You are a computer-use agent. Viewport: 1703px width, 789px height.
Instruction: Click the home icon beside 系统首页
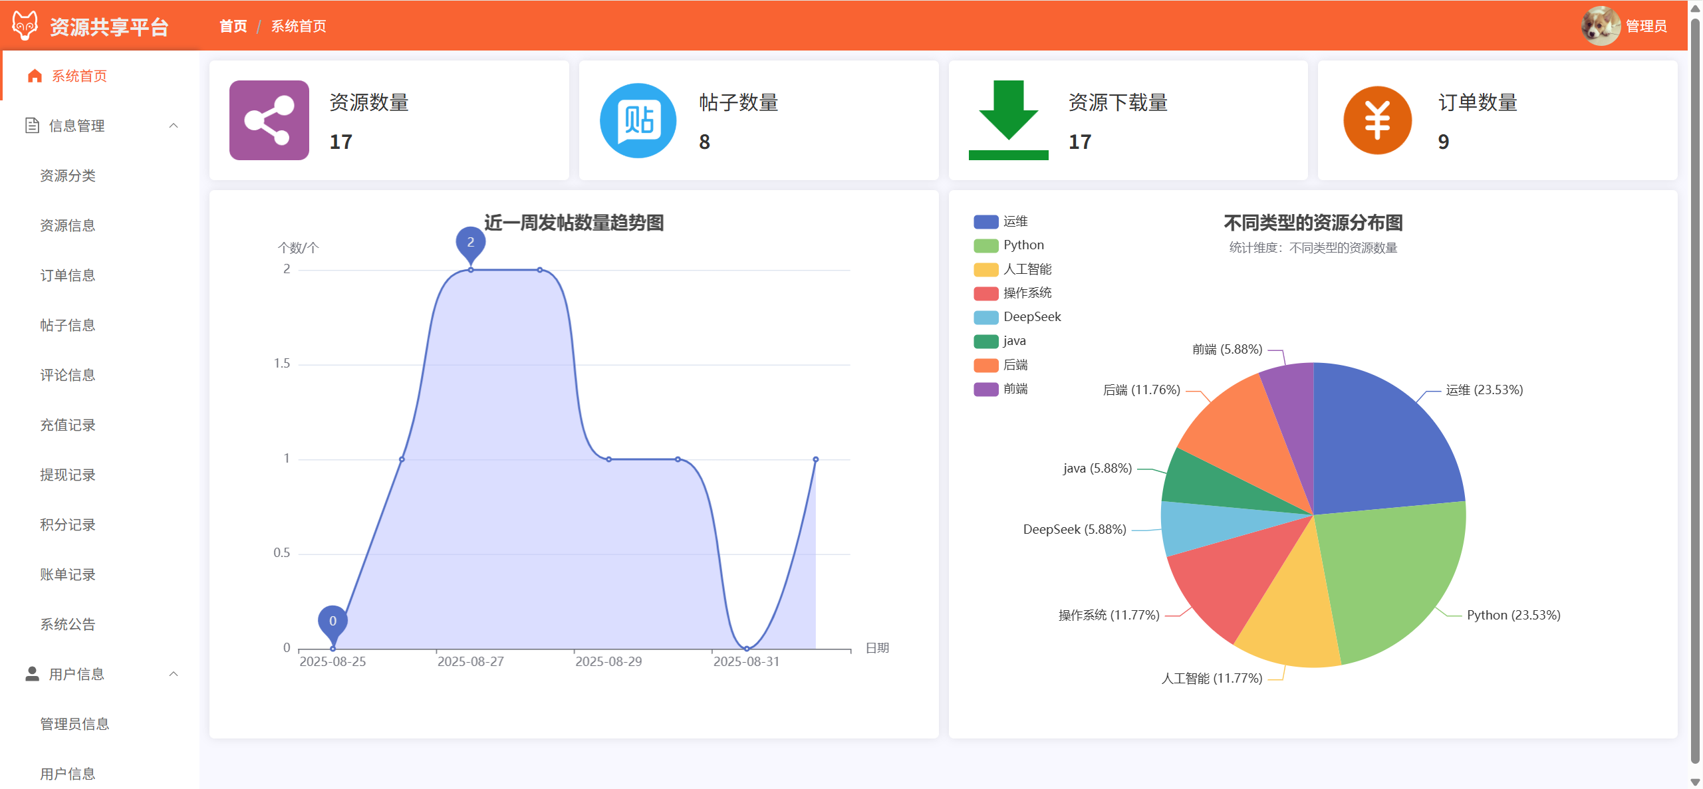point(35,76)
